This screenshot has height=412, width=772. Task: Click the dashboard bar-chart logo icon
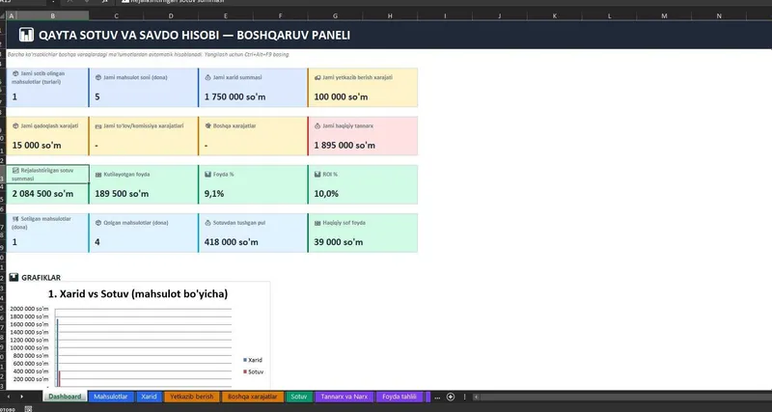click(27, 35)
